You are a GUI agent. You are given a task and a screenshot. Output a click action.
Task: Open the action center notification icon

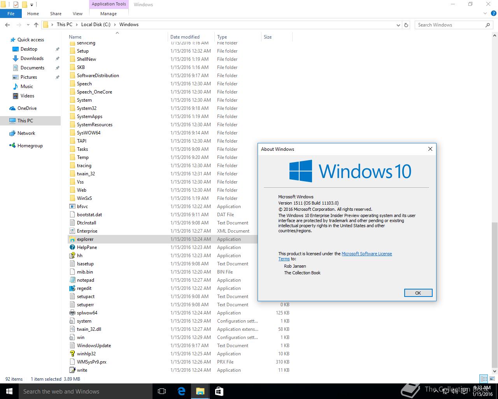(464, 391)
